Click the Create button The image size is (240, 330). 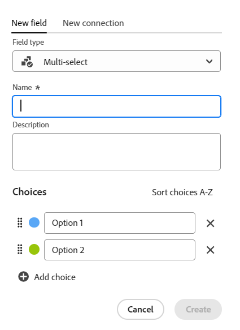click(x=198, y=310)
